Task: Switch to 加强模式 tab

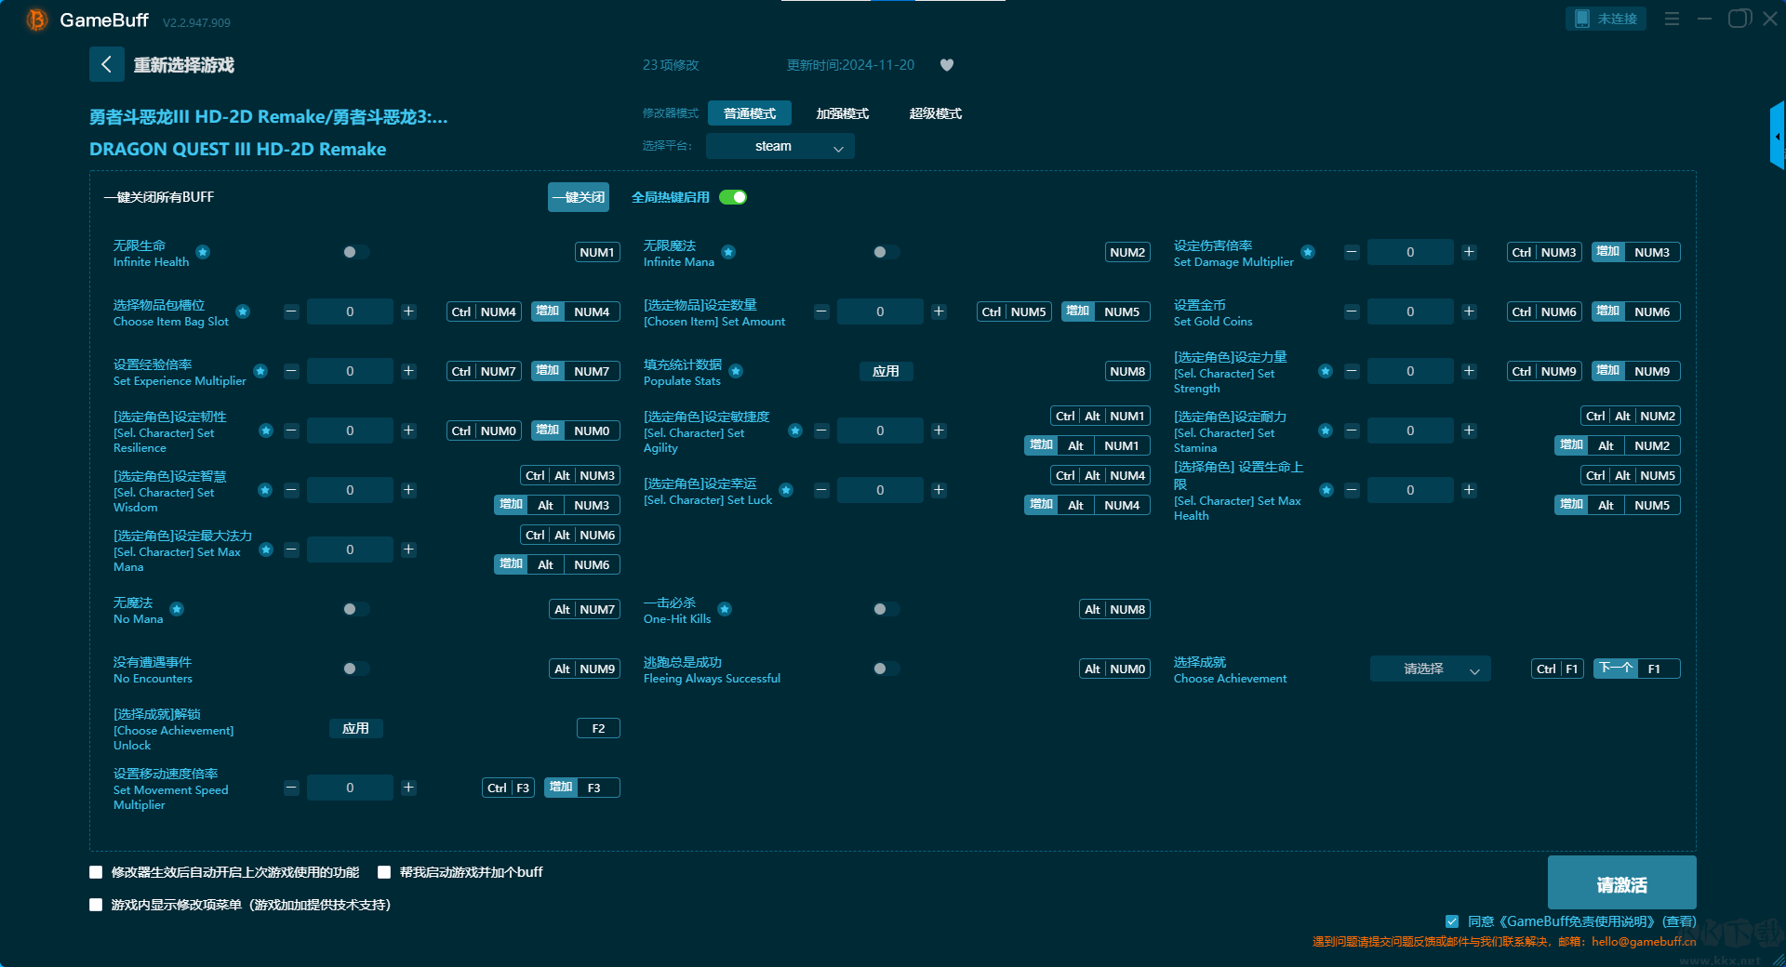Action: [x=842, y=113]
